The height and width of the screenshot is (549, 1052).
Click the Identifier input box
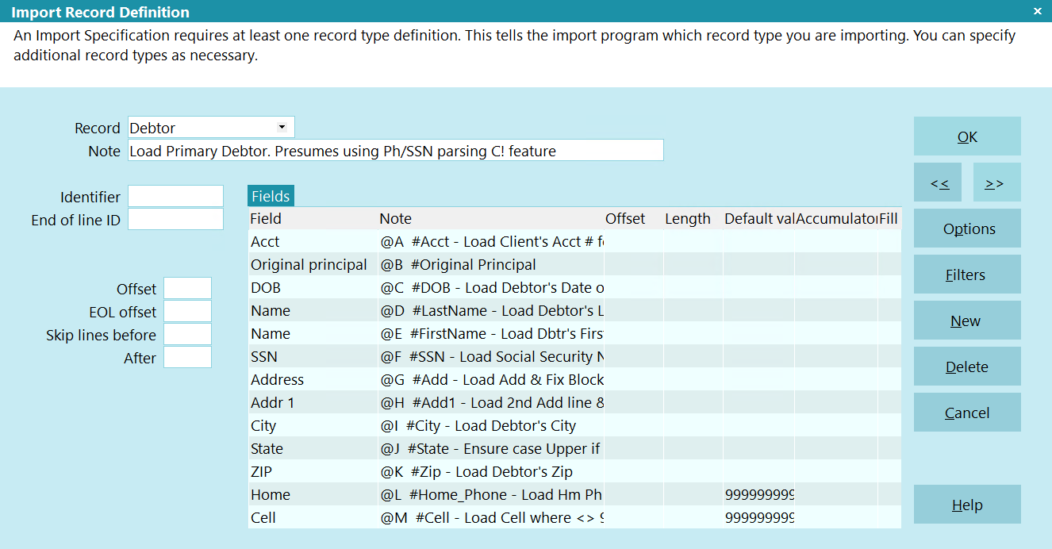click(175, 197)
